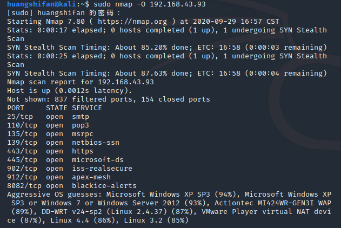Screen dimensions: 341x228
Task: Click the PORT column header
Action: tap(16, 108)
